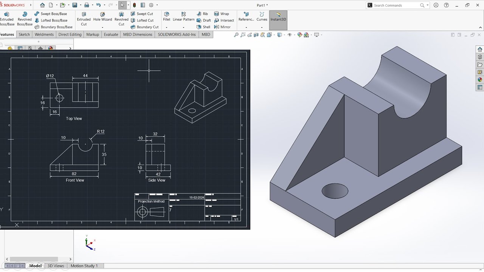Click the Rebuild traffic light icon
This screenshot has height=272, width=484.
pos(134,5)
